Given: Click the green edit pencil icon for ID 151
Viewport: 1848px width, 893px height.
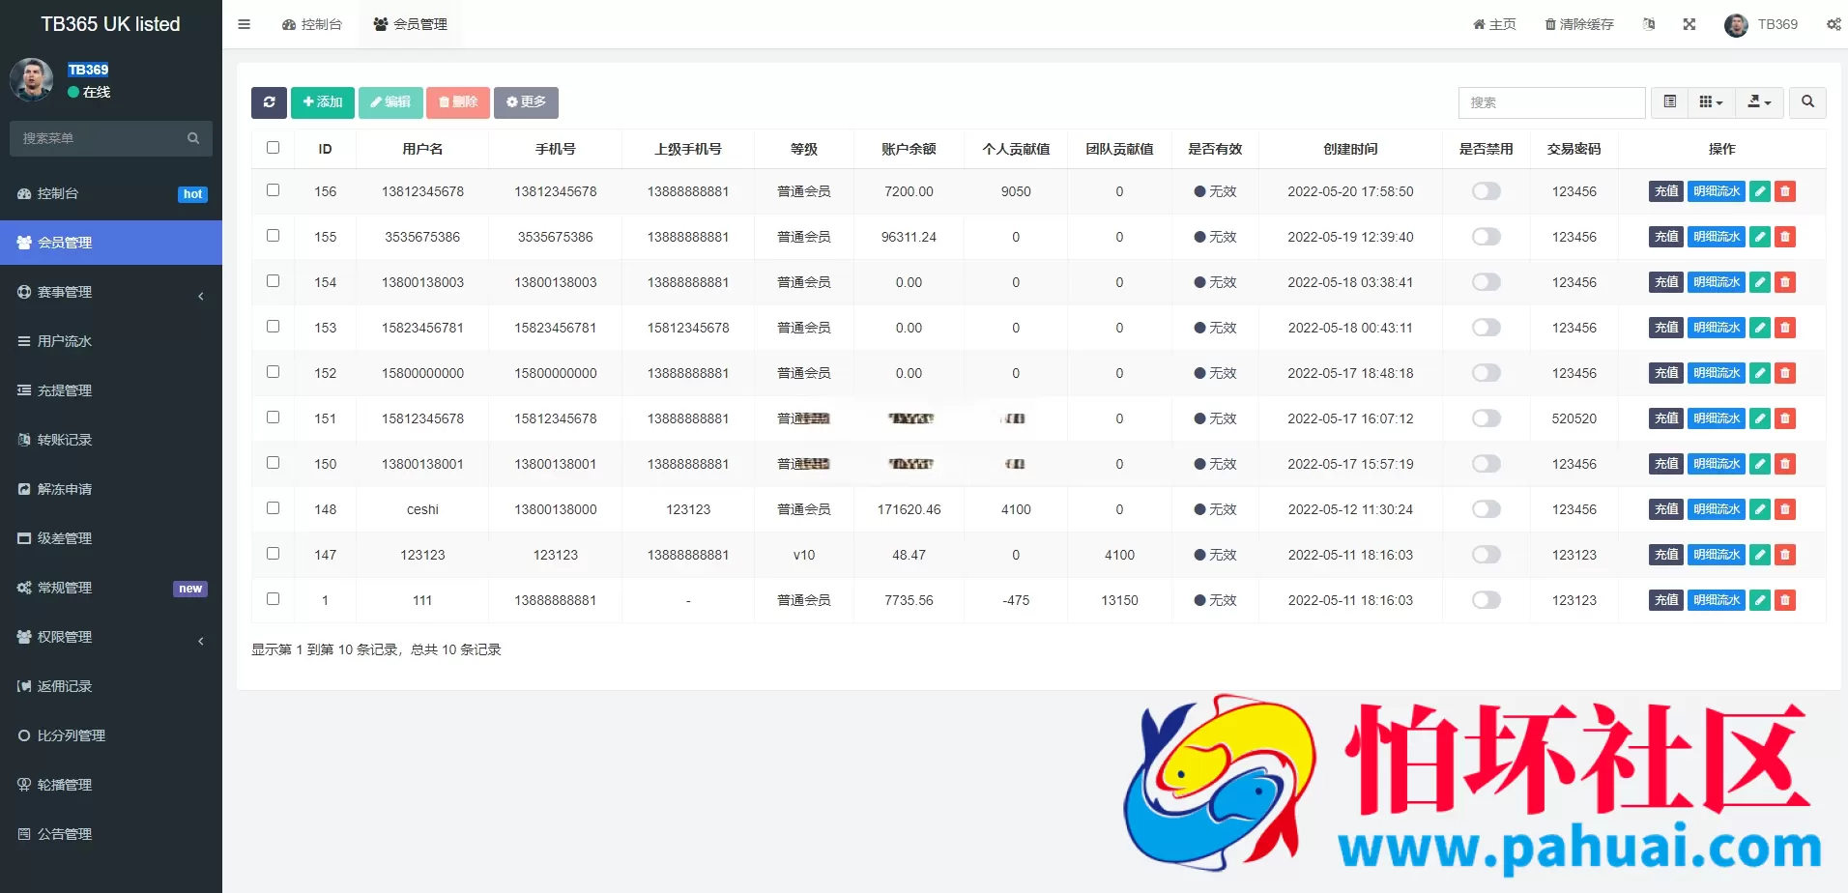Looking at the screenshot, I should (x=1760, y=418).
